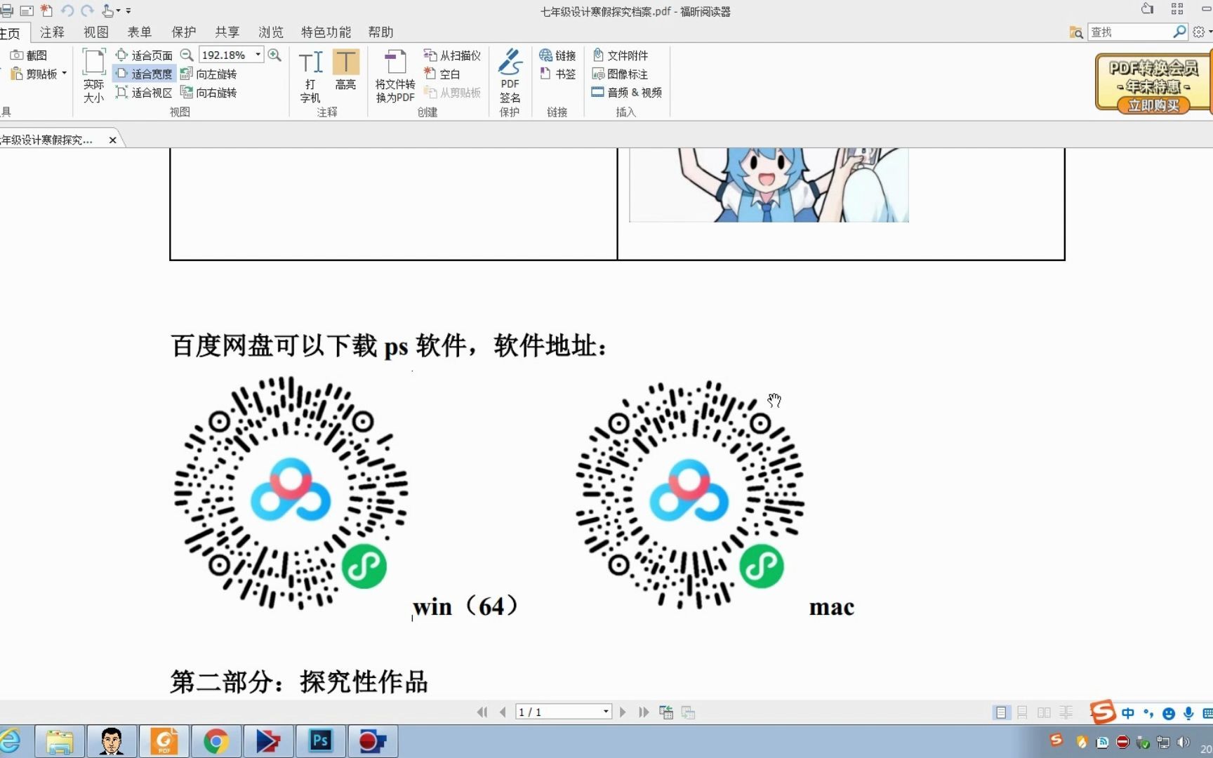Insert an image annotation (图像标注)

tap(621, 74)
